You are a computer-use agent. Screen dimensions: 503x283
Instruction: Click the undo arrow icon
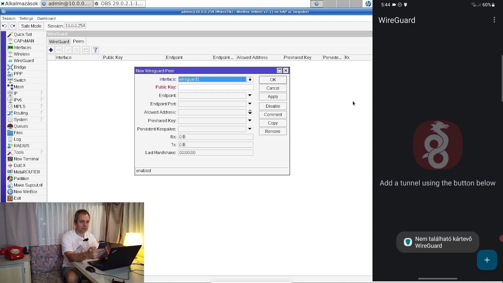coord(4,26)
